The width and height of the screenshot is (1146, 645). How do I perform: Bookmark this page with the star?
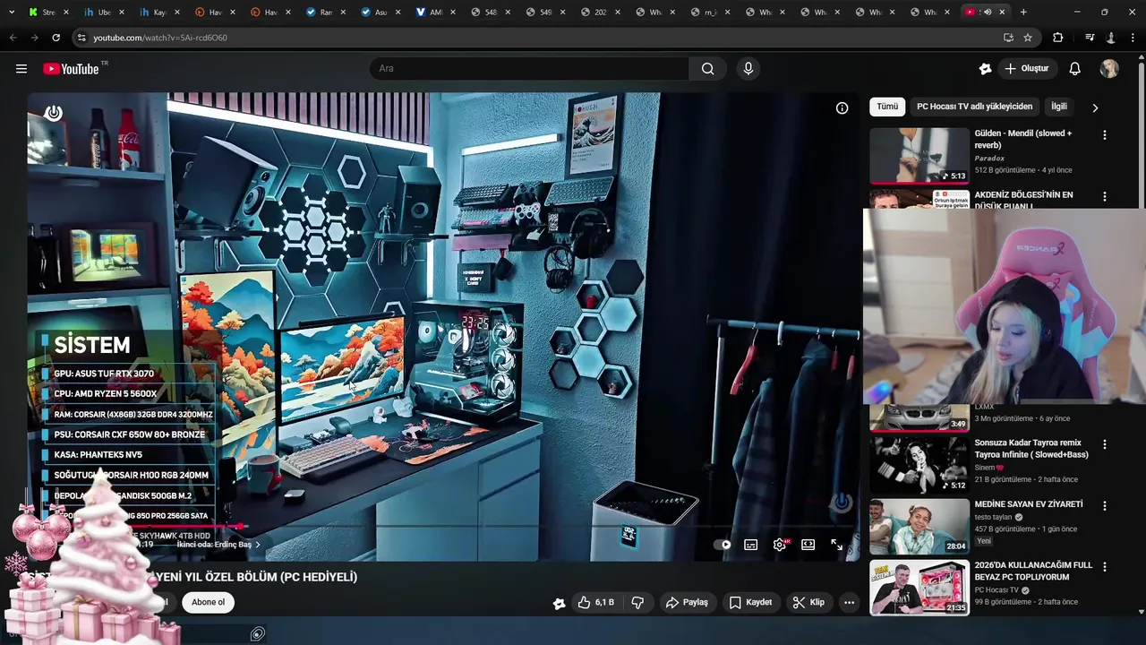(1028, 38)
